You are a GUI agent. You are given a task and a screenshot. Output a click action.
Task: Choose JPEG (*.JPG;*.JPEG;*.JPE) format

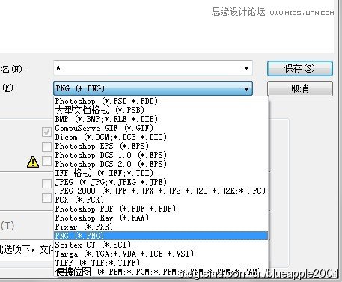tap(161, 182)
